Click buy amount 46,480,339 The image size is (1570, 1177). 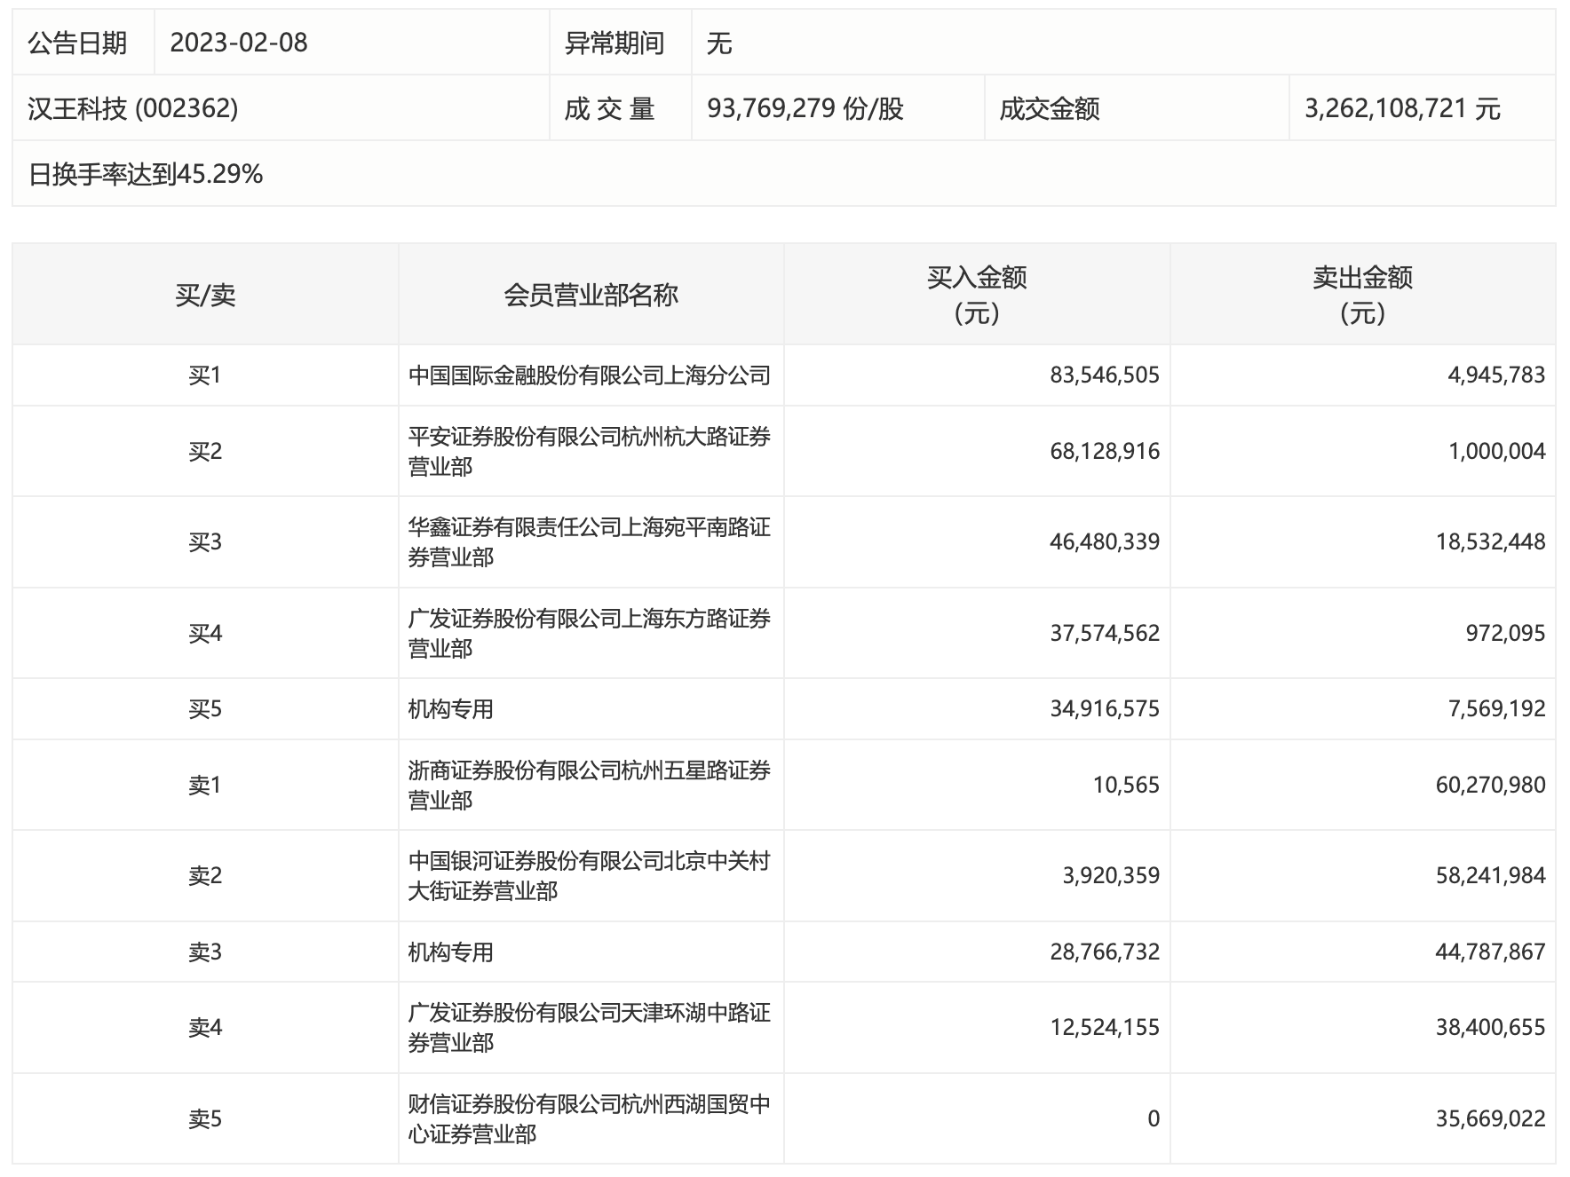tap(1105, 542)
